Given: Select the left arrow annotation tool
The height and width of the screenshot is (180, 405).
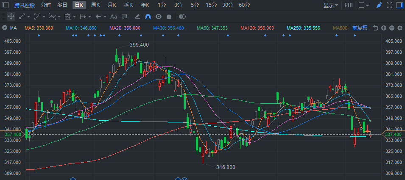Looking at the screenshot, I should click(x=98, y=17).
